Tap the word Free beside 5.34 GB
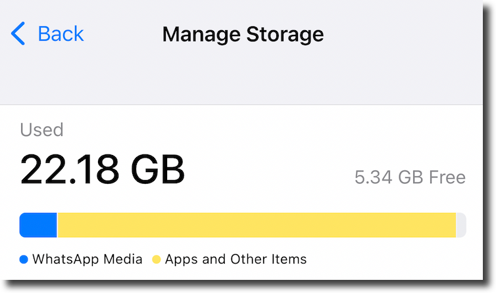Image resolution: width=496 pixels, height=293 pixels. 447,177
